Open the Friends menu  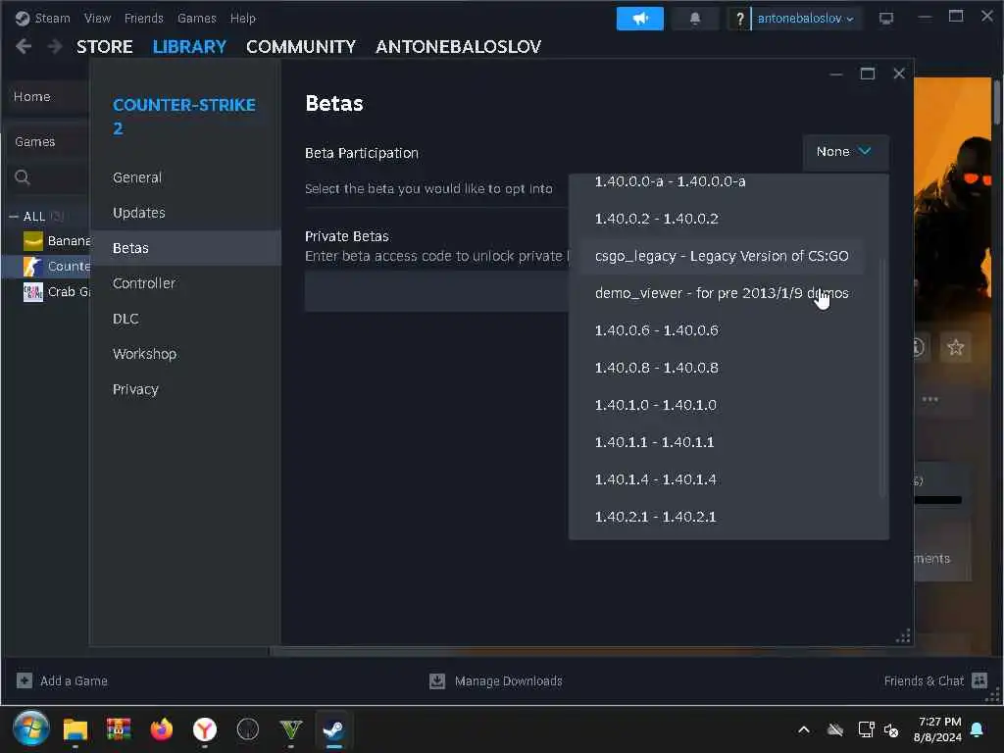click(143, 18)
